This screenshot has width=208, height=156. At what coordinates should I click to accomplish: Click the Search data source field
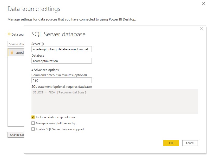click(x=16, y=44)
